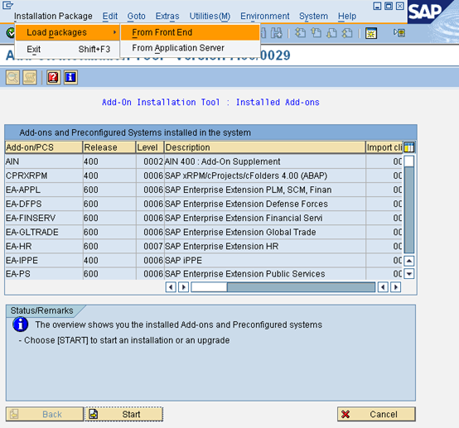Select Exit from Installation Package menu
Screen dimensions: 459x428
[x=68, y=49]
